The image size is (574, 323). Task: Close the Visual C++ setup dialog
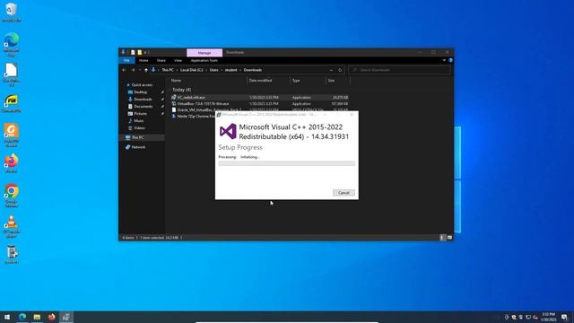tap(352, 115)
